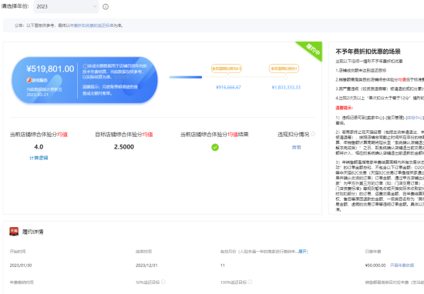This screenshot has height=294, width=424.
Task: Expand the 有效月份 note using the 展开 link
Action: (x=302, y=252)
